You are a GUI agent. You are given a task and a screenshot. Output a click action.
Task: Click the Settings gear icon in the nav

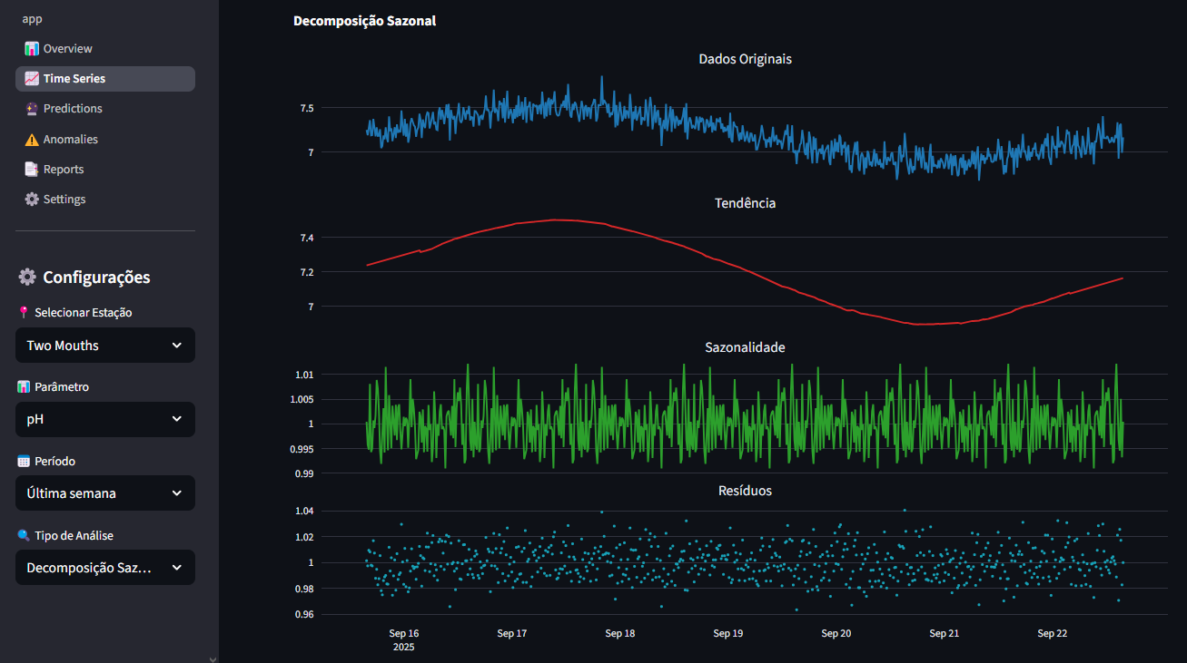pyautogui.click(x=32, y=200)
